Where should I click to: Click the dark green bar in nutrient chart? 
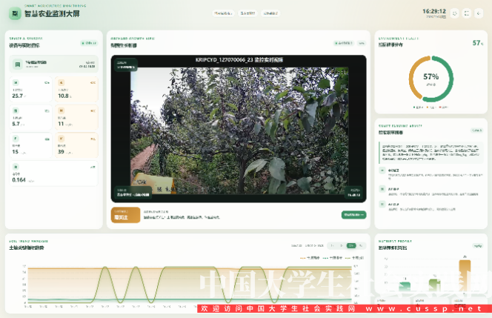[405, 286]
